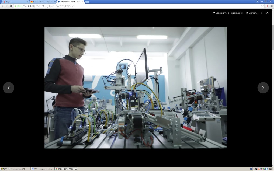Bookmark the page with the star icon

coord(262,6)
